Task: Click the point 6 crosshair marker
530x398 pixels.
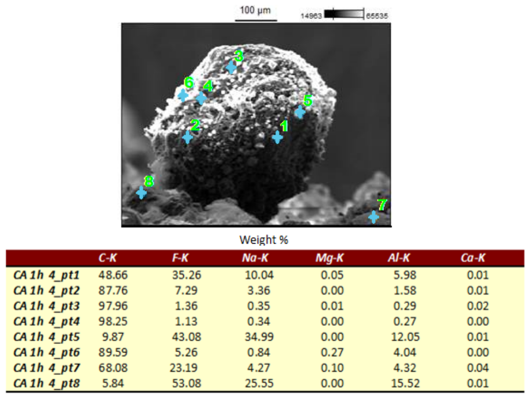Action: pos(183,95)
